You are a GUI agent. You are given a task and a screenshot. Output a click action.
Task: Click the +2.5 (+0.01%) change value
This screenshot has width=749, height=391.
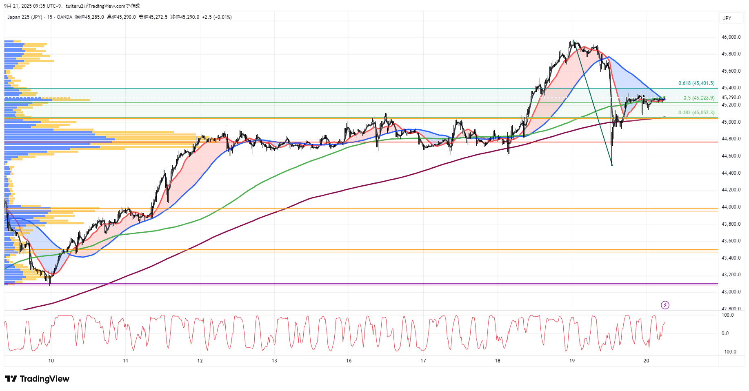point(217,17)
